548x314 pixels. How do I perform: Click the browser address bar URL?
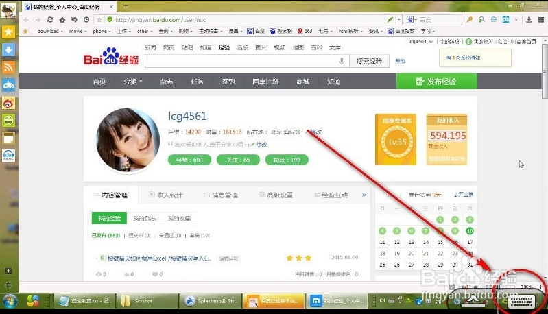[160, 20]
